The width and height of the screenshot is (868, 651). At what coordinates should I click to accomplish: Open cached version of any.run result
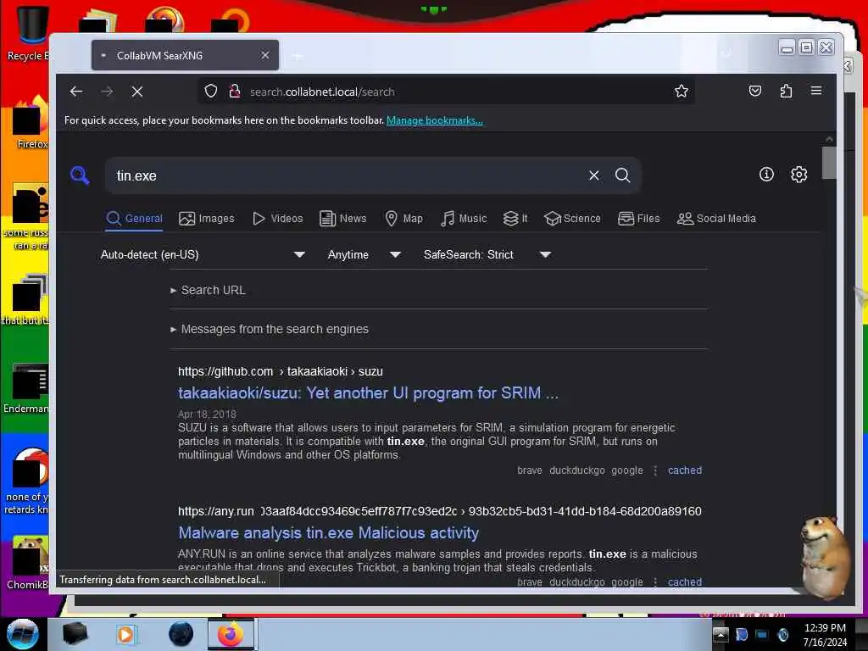(x=685, y=581)
